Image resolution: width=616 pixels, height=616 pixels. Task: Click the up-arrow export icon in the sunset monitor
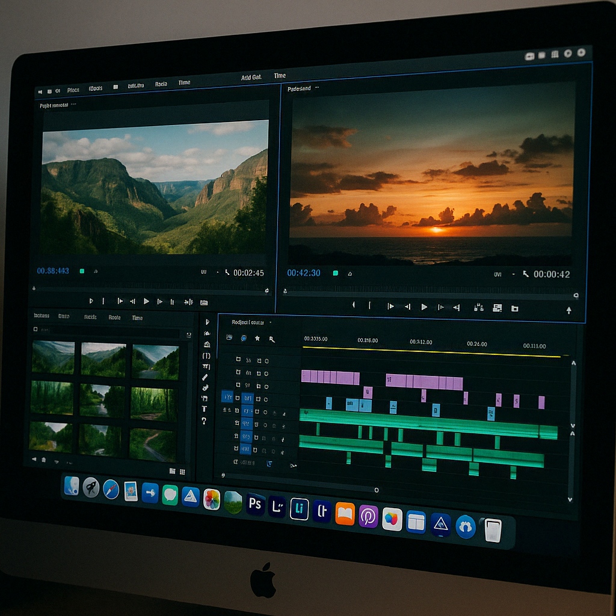pyautogui.click(x=568, y=310)
